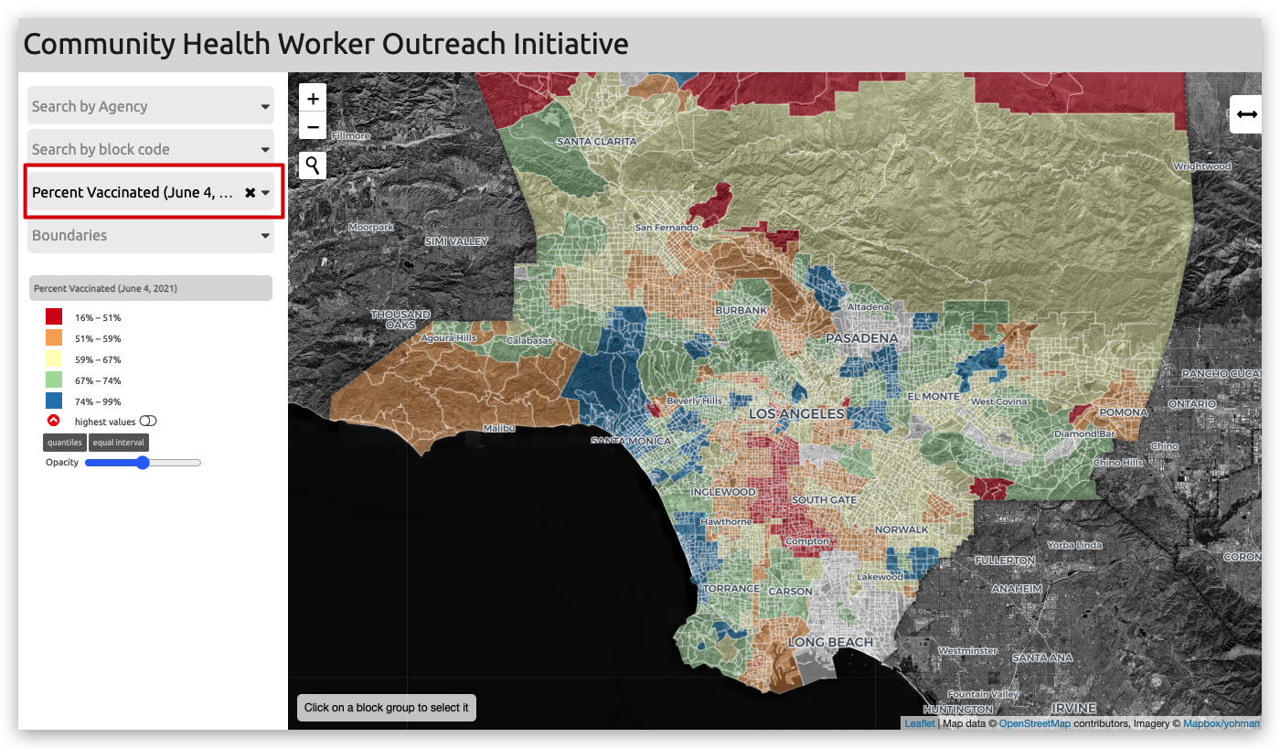Click the Compton map label
Viewport: 1280px width, 748px height.
(807, 541)
